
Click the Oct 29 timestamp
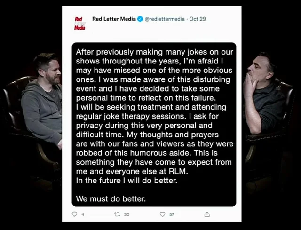[198, 19]
